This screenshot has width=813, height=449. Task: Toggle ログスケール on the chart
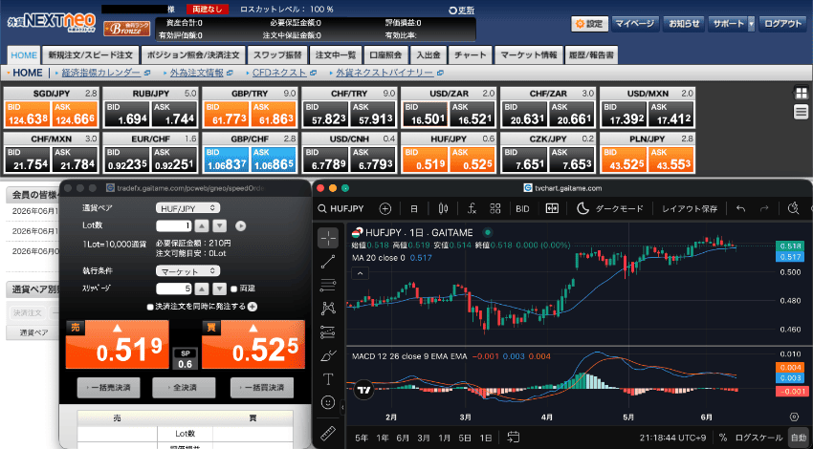click(x=758, y=438)
